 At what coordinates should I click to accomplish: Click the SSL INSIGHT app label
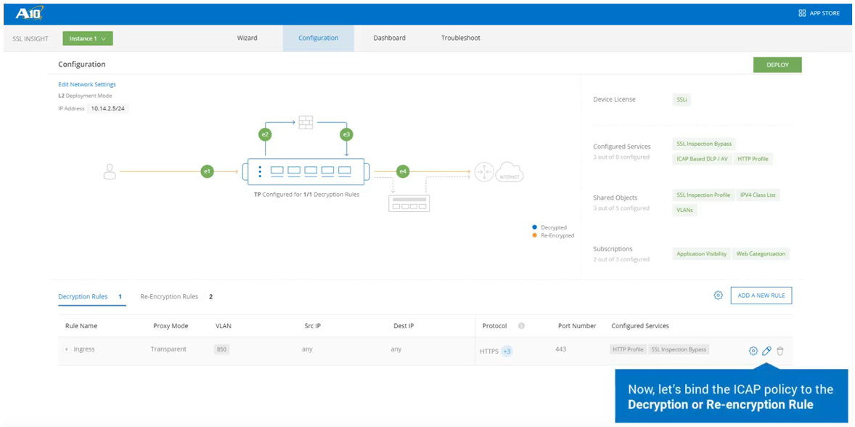pyautogui.click(x=30, y=38)
